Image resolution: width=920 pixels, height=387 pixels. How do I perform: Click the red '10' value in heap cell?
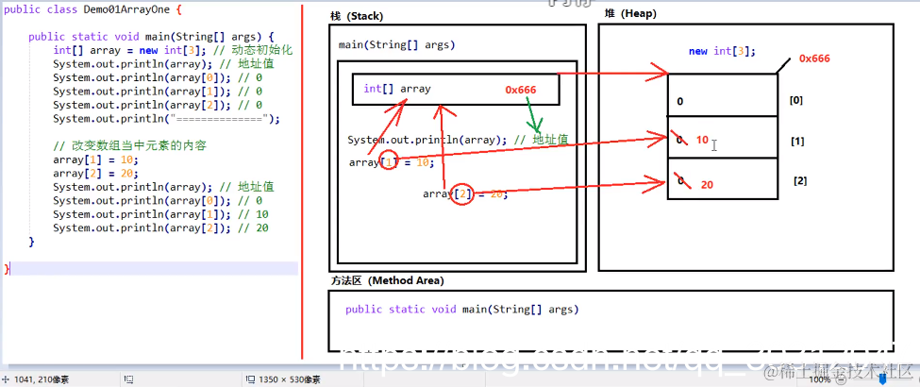pos(702,141)
